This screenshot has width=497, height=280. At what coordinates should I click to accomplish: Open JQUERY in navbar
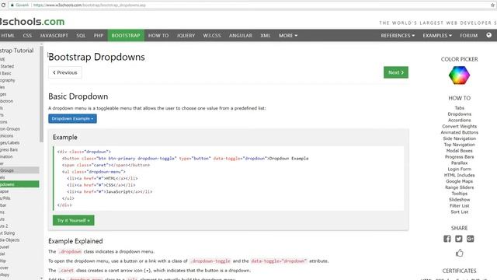(186, 36)
